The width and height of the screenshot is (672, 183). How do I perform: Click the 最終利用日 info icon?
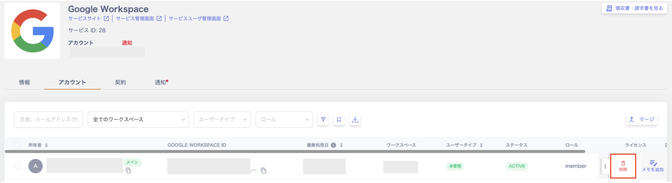(334, 145)
